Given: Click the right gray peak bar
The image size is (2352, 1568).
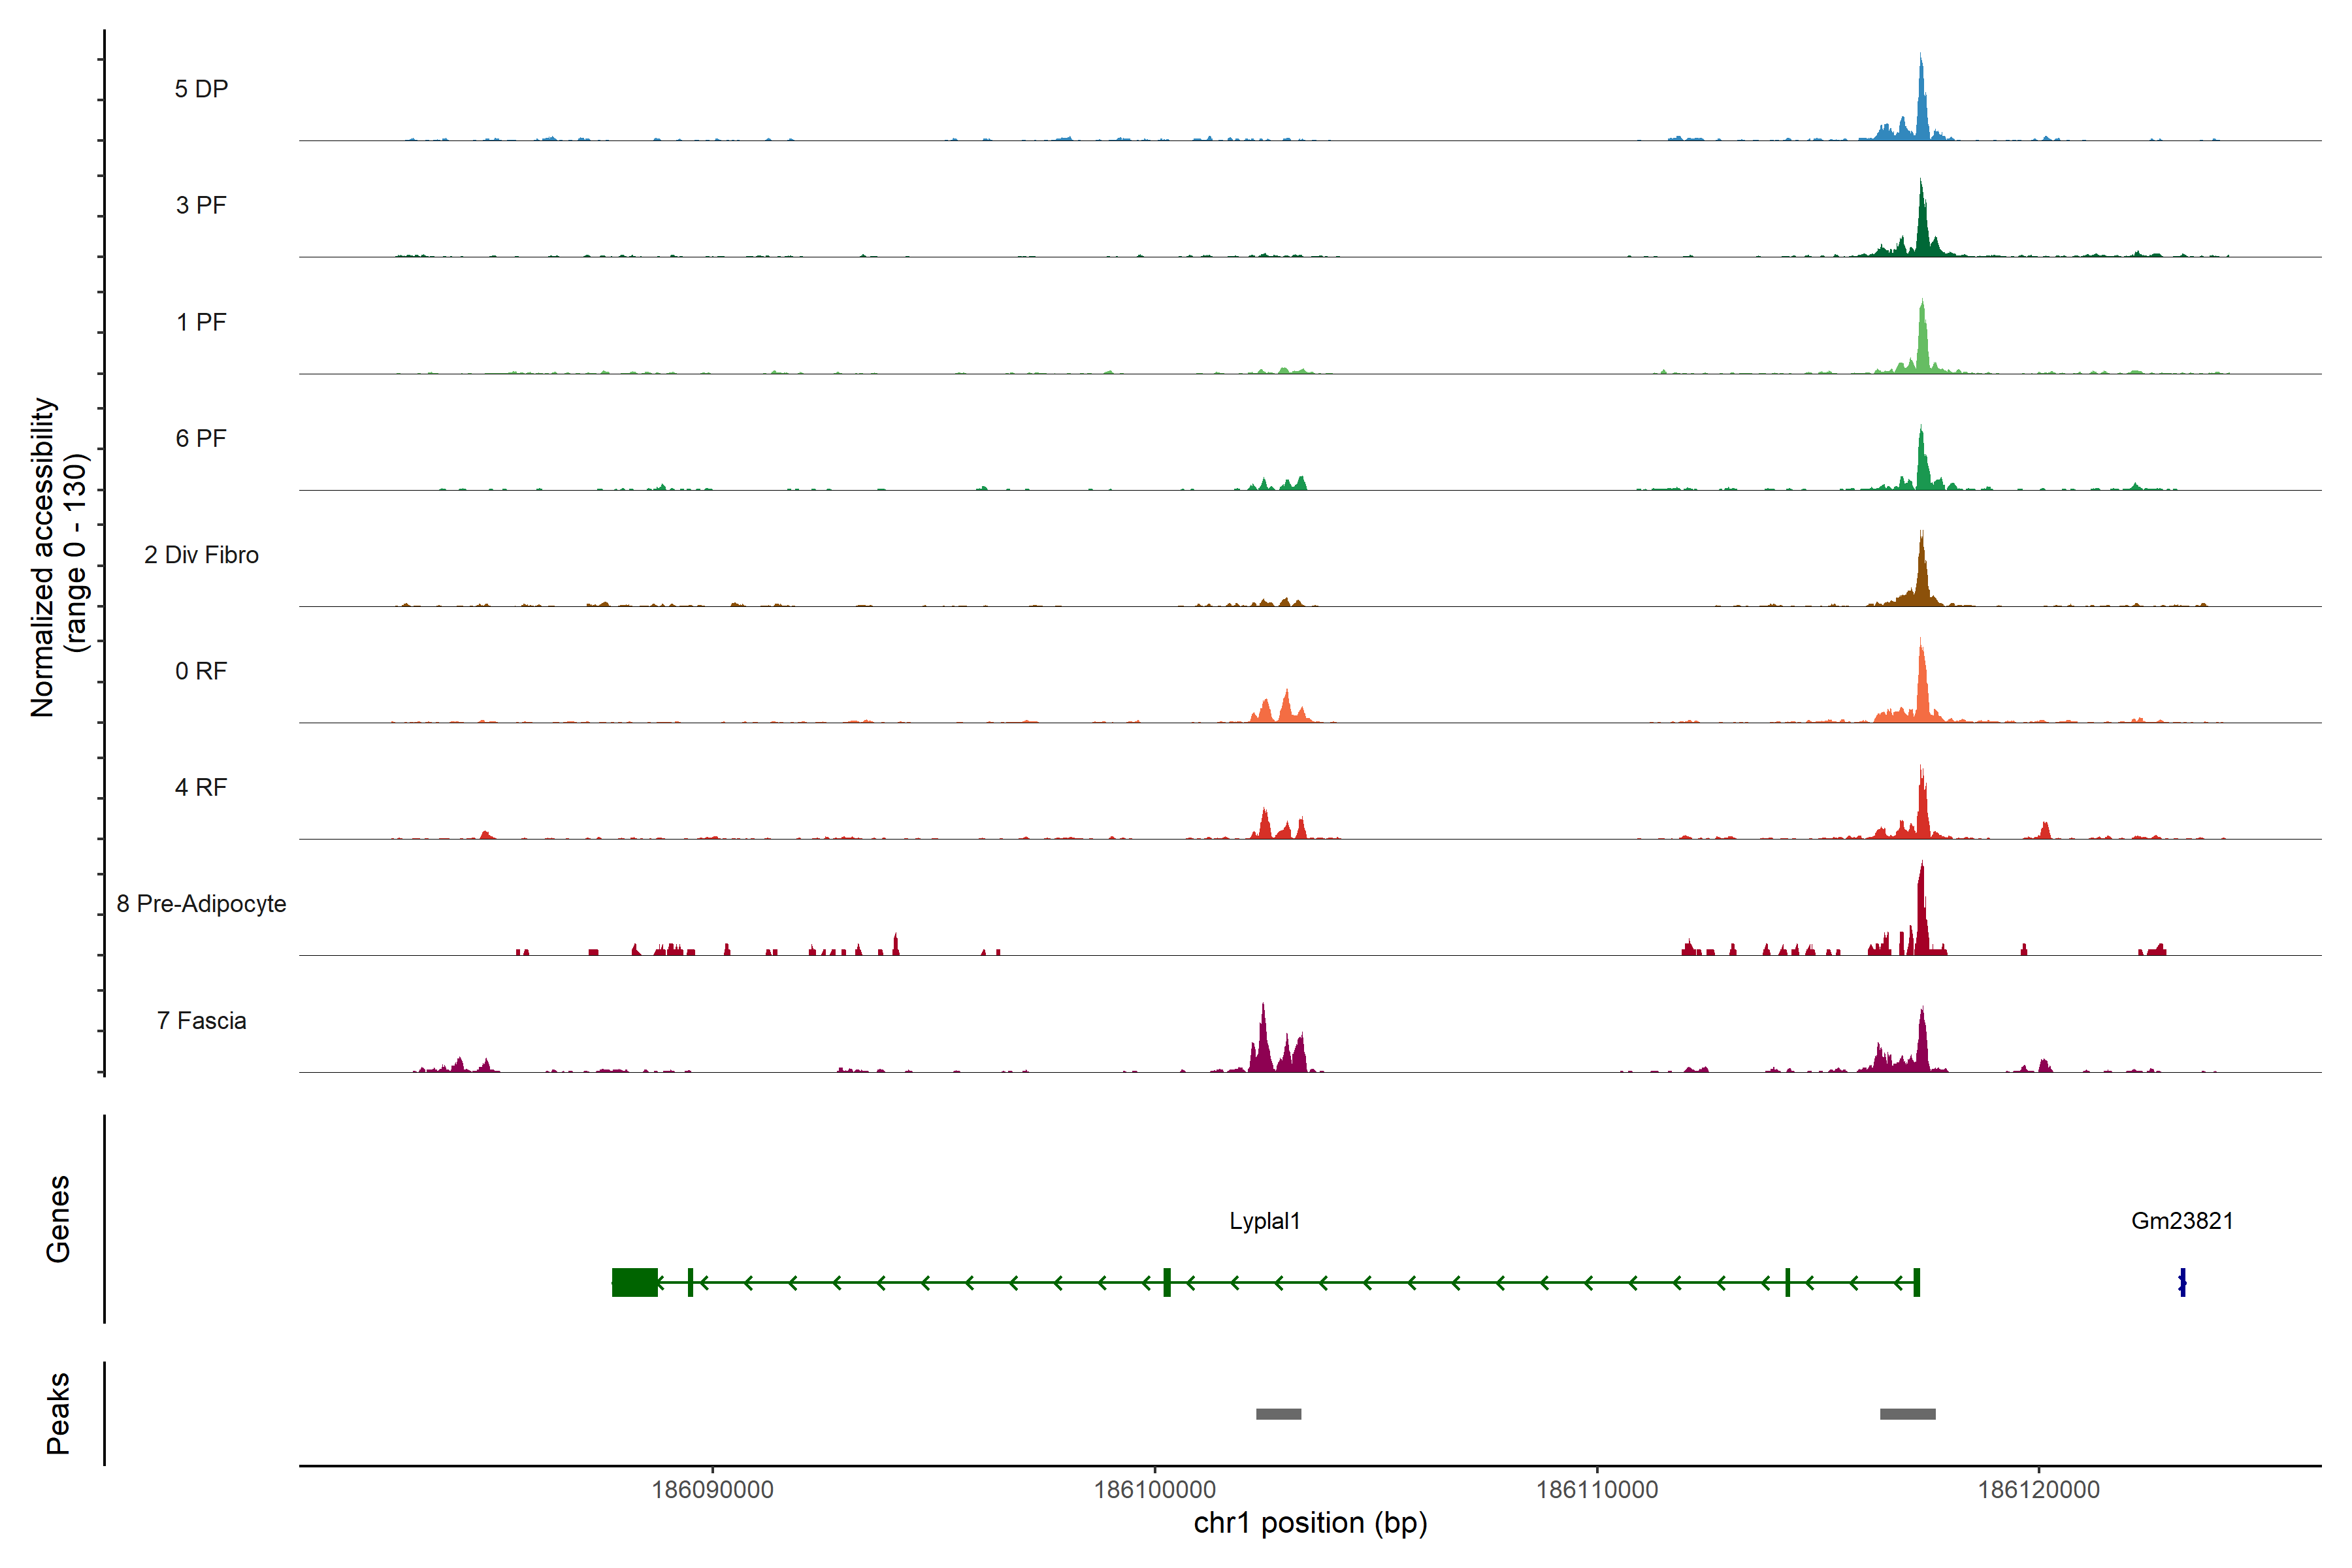Looking at the screenshot, I should pyautogui.click(x=1907, y=1414).
